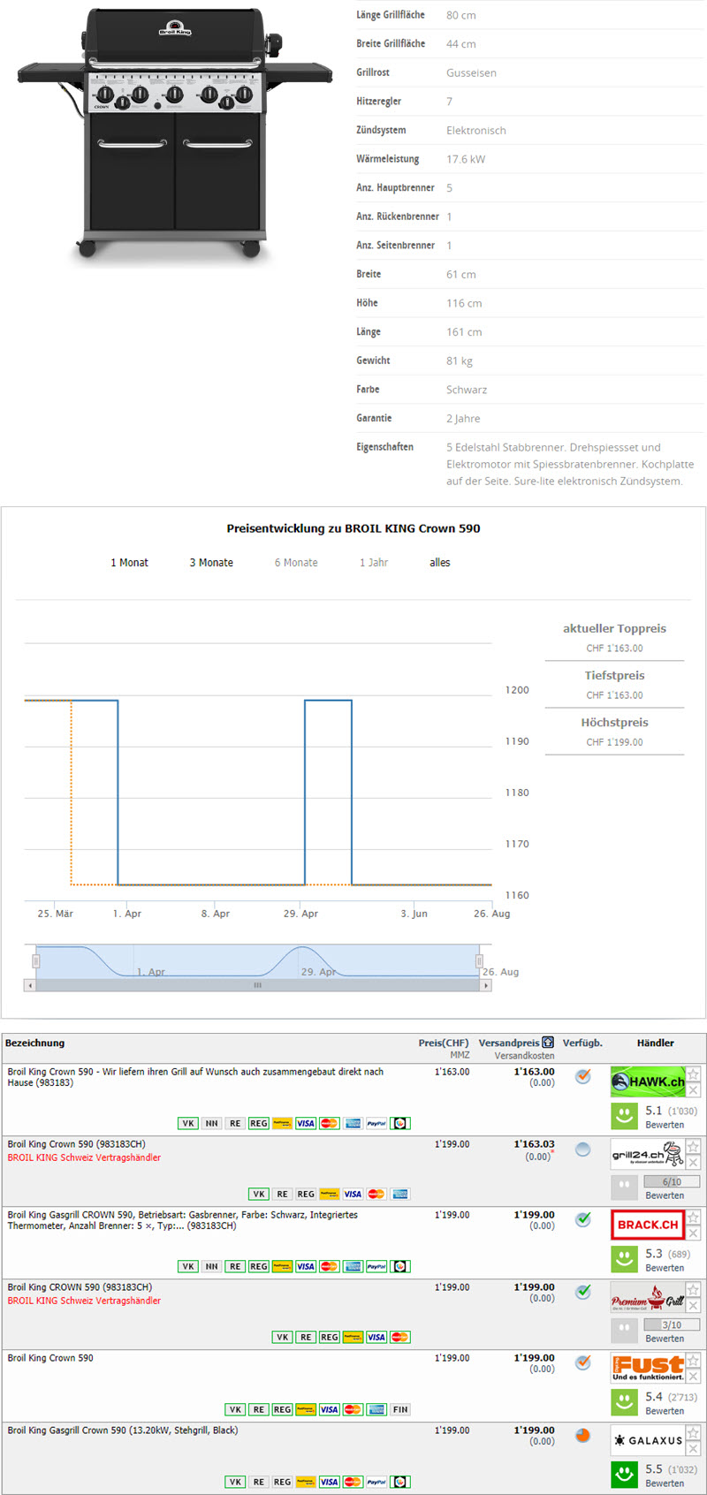Open the BRACK.CH dealer logo
The image size is (707, 1495).
coord(648,1225)
